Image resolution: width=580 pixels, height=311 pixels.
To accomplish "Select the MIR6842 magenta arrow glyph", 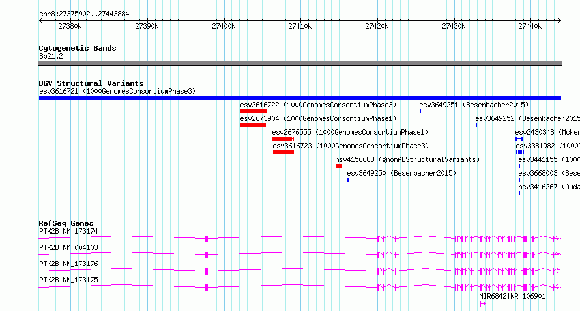I will click(482, 304).
